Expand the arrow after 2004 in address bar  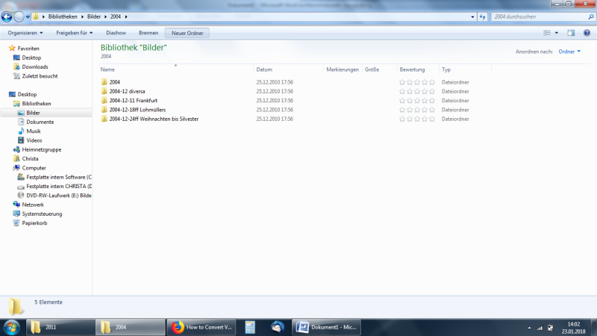126,16
